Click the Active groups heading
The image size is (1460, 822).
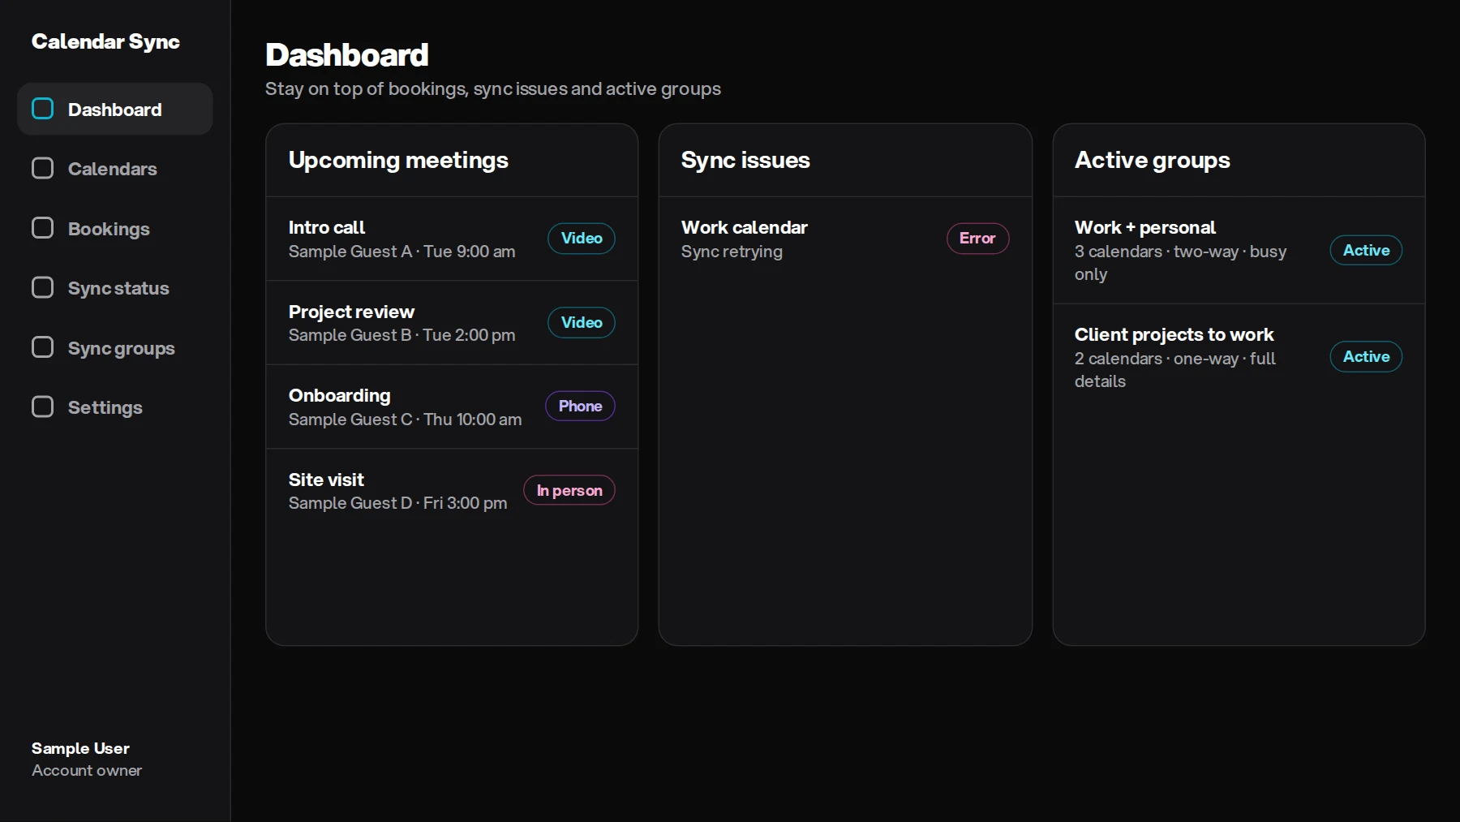click(x=1152, y=160)
